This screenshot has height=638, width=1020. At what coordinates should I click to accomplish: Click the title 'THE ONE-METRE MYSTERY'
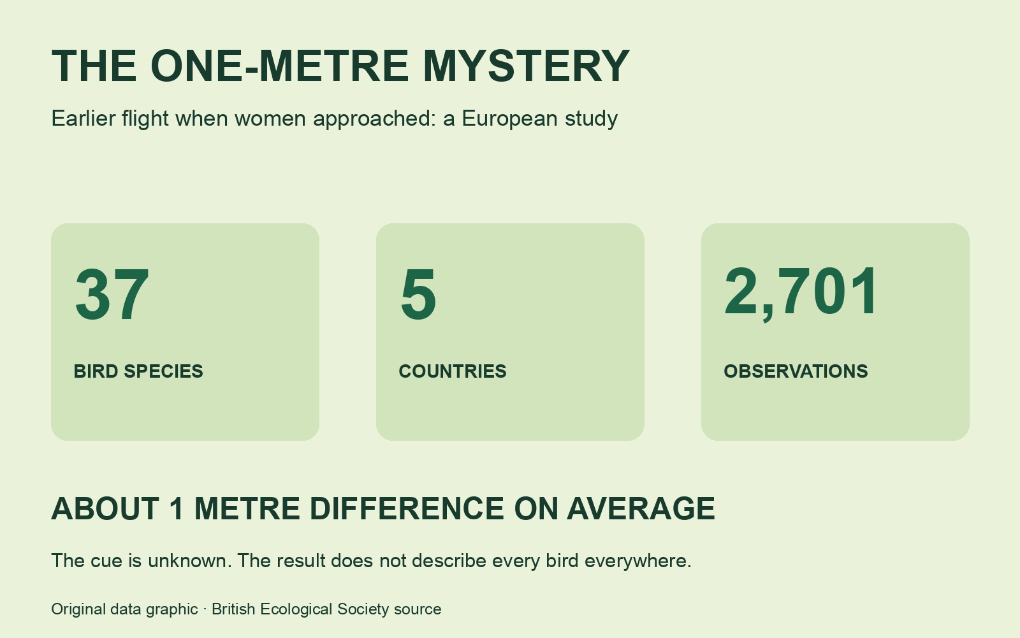[x=340, y=66]
